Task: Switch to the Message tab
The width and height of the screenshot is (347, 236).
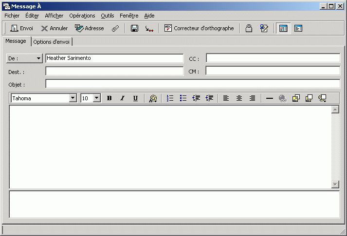Action: (16, 41)
